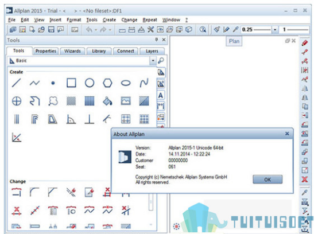Select the Parallel lines tool
The height and width of the screenshot is (234, 318).
coord(17,119)
